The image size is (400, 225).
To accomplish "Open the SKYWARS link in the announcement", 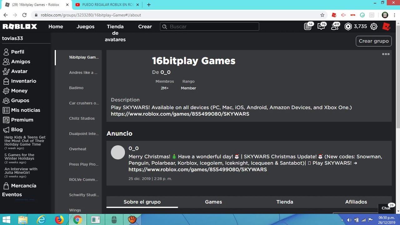I will pos(197,170).
